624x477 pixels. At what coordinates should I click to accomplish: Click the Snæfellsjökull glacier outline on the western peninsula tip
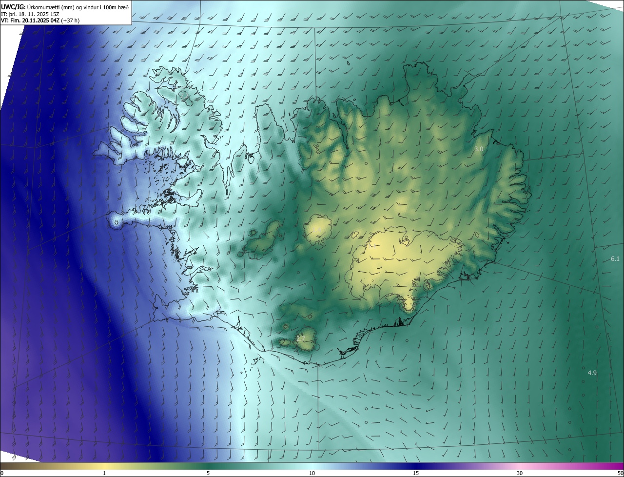tap(116, 222)
